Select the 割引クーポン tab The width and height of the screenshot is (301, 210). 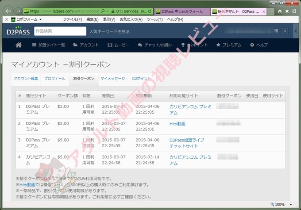84,79
